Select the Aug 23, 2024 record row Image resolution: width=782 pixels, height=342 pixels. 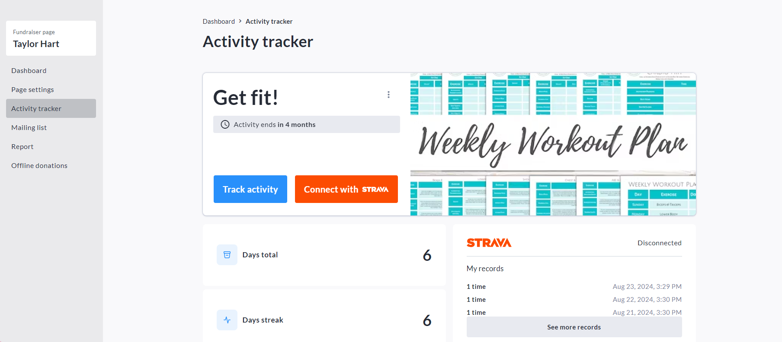point(574,286)
